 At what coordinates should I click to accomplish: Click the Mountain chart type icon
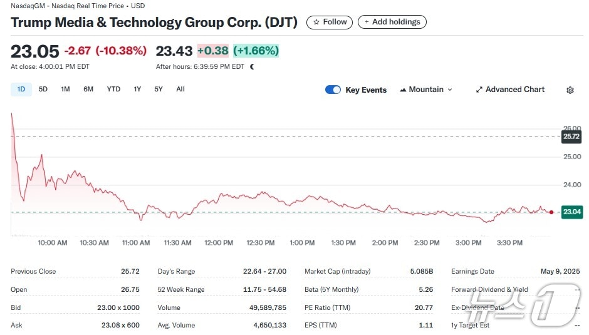click(403, 90)
